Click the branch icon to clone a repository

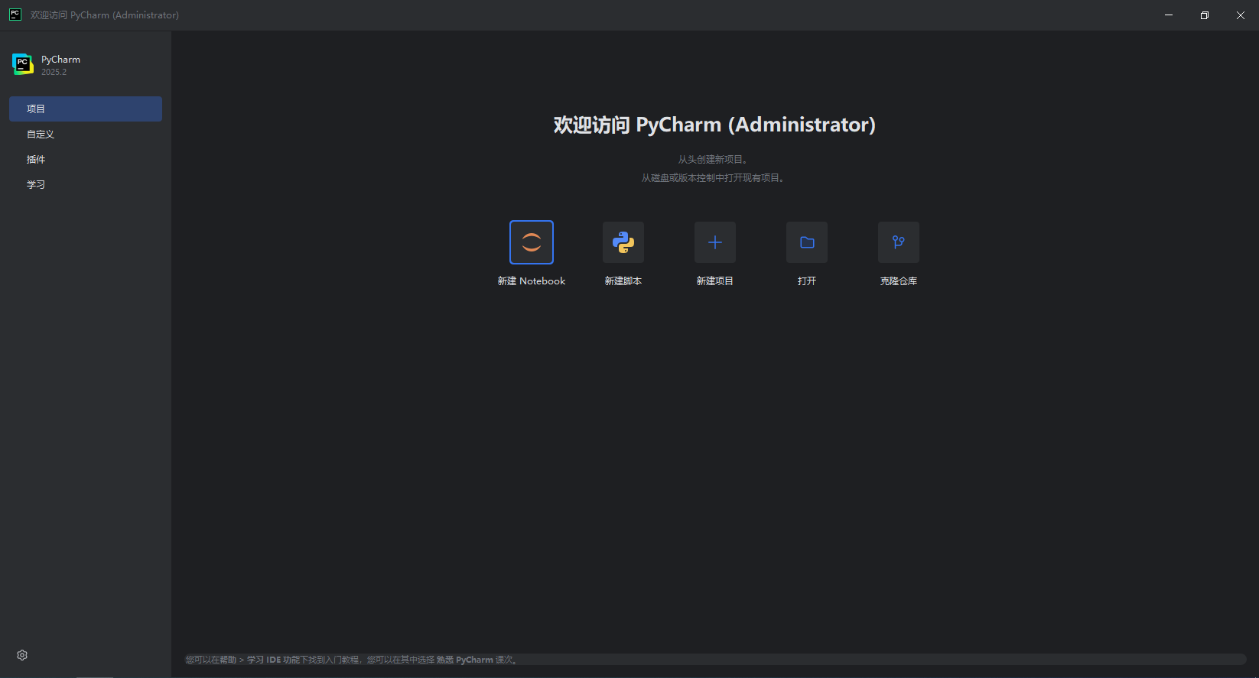tap(899, 242)
